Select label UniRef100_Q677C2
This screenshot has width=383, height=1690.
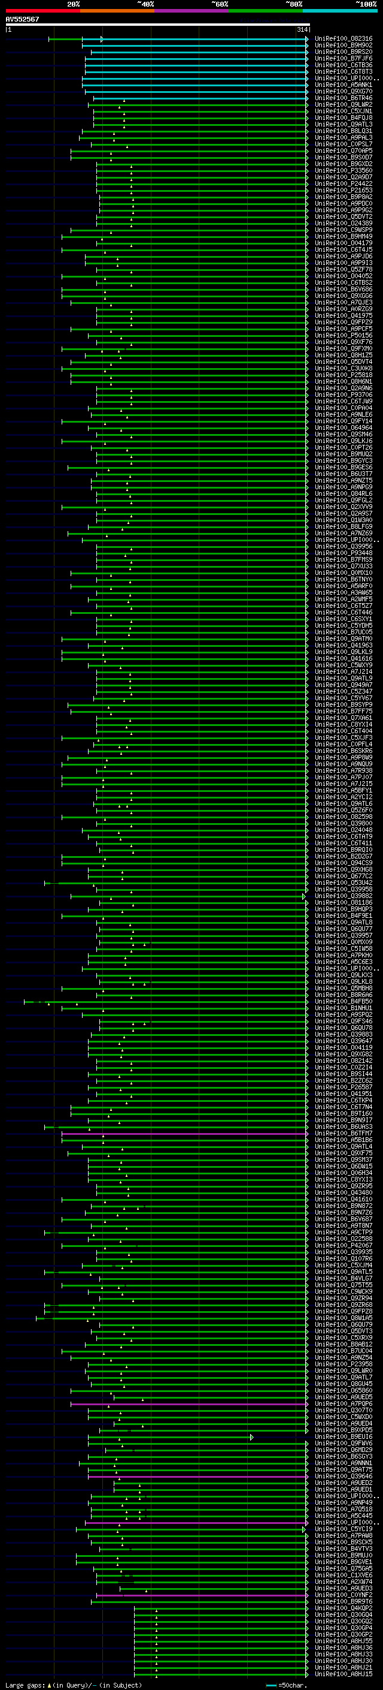tap(344, 876)
